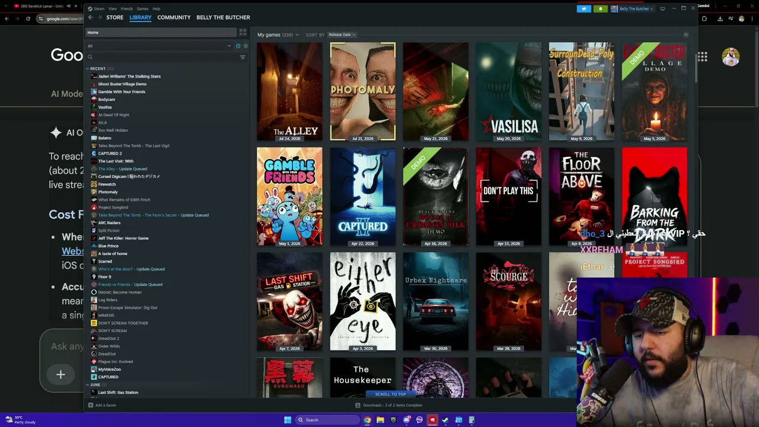759x427 pixels.
Task: Open the Captured 2 game cover
Action: (363, 196)
